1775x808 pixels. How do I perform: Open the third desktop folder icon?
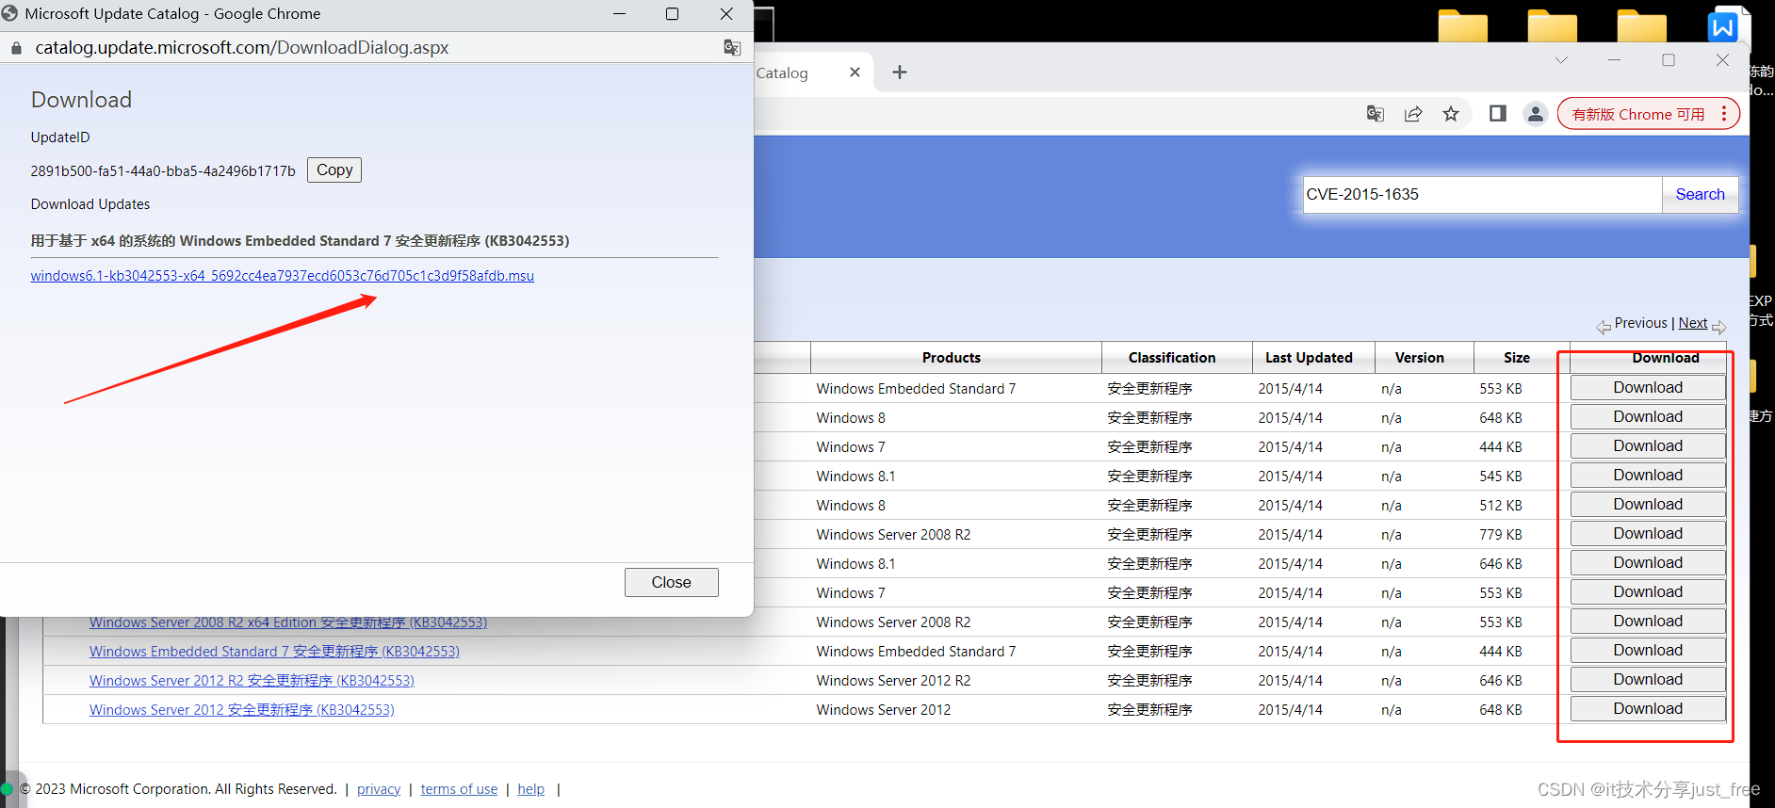(1642, 26)
